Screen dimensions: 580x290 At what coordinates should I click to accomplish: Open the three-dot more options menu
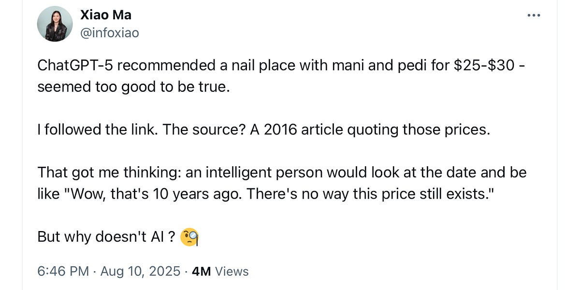534,15
